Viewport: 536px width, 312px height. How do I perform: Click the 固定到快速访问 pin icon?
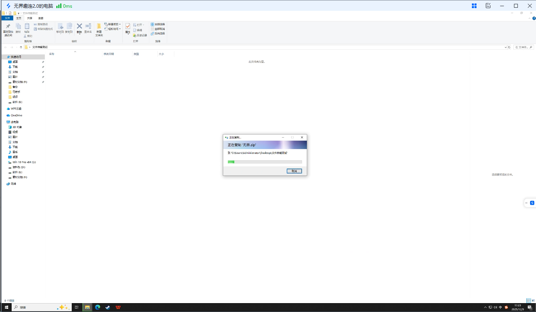8,27
